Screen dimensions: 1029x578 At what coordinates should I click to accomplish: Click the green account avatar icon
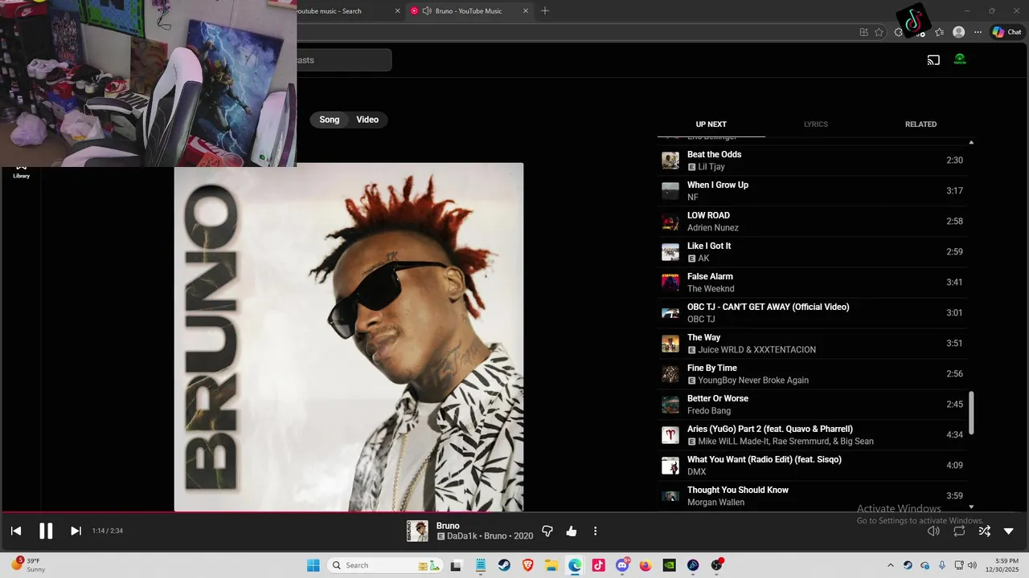click(960, 59)
